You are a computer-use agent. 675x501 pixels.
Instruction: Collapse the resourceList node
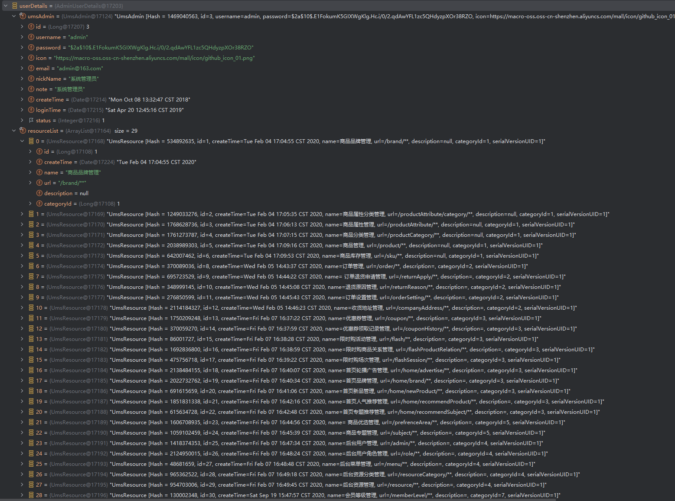point(14,131)
